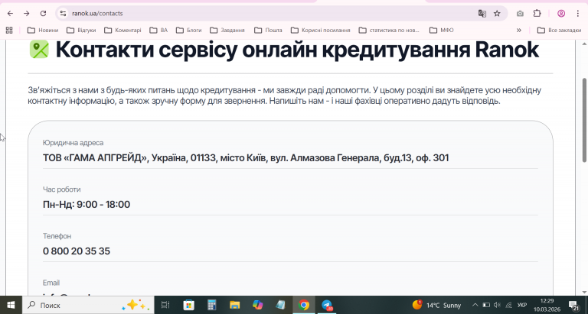Open the network tray icon
Screen dimensions: 588x314
click(508, 305)
